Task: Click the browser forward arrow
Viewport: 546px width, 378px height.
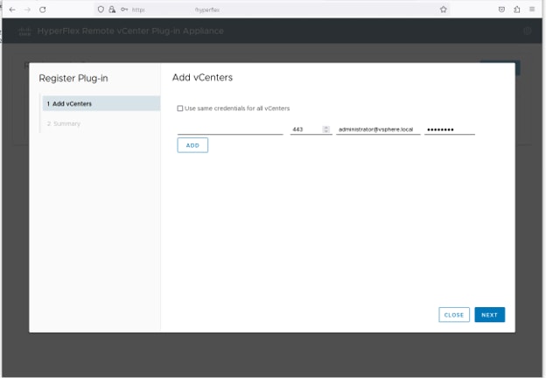Action: (27, 10)
